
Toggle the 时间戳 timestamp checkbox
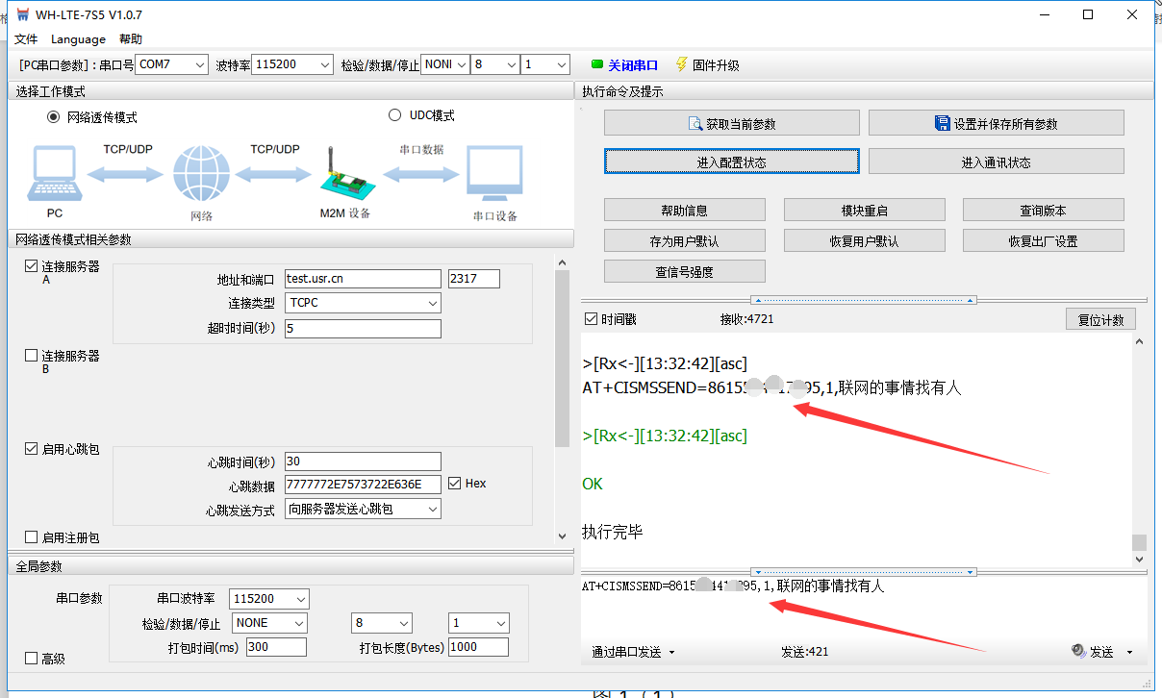click(x=591, y=319)
